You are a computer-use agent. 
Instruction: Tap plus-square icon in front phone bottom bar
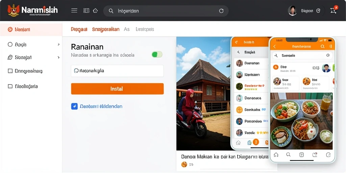point(302,154)
